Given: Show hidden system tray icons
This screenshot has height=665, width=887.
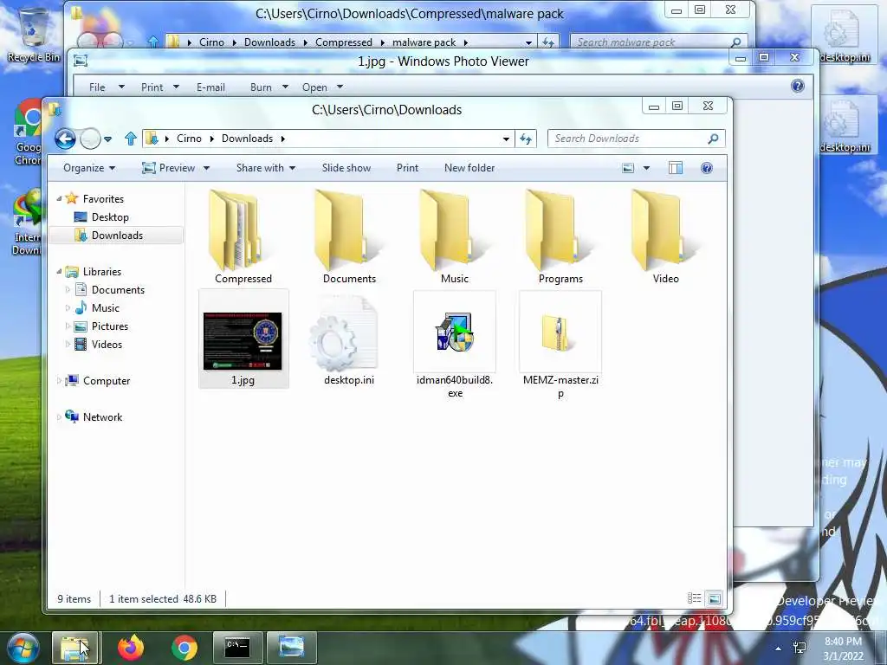Looking at the screenshot, I should pos(779,649).
